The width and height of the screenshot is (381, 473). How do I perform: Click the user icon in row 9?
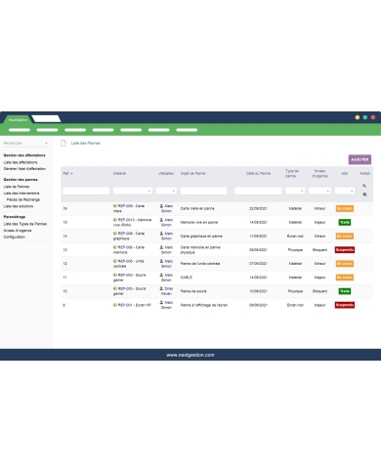[161, 303]
